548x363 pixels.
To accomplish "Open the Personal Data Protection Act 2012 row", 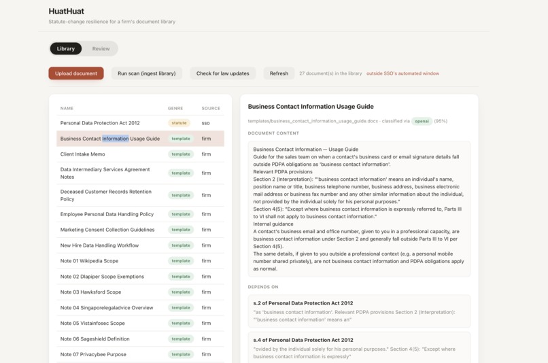I will (x=140, y=123).
